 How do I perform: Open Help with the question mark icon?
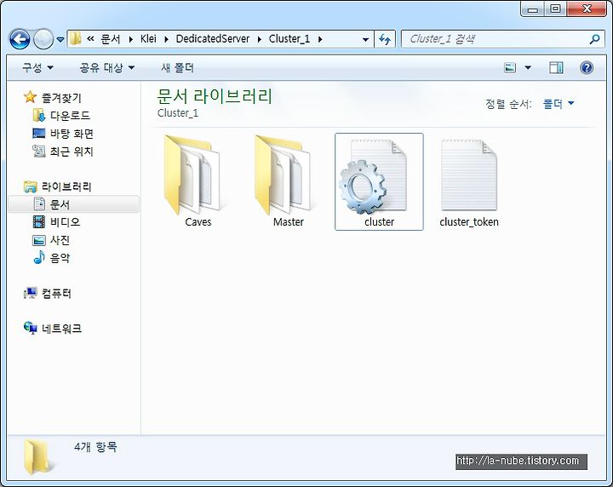pyautogui.click(x=587, y=67)
